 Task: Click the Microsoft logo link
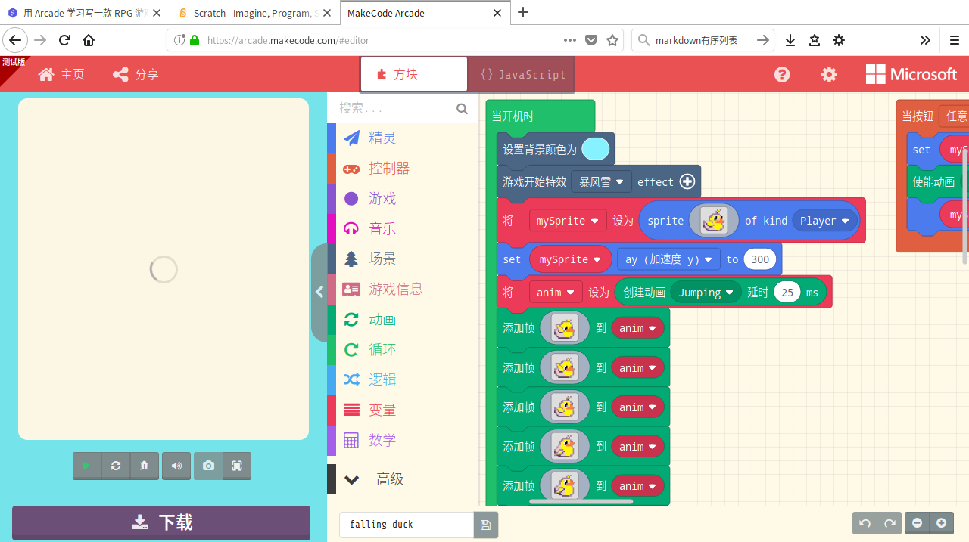(911, 74)
